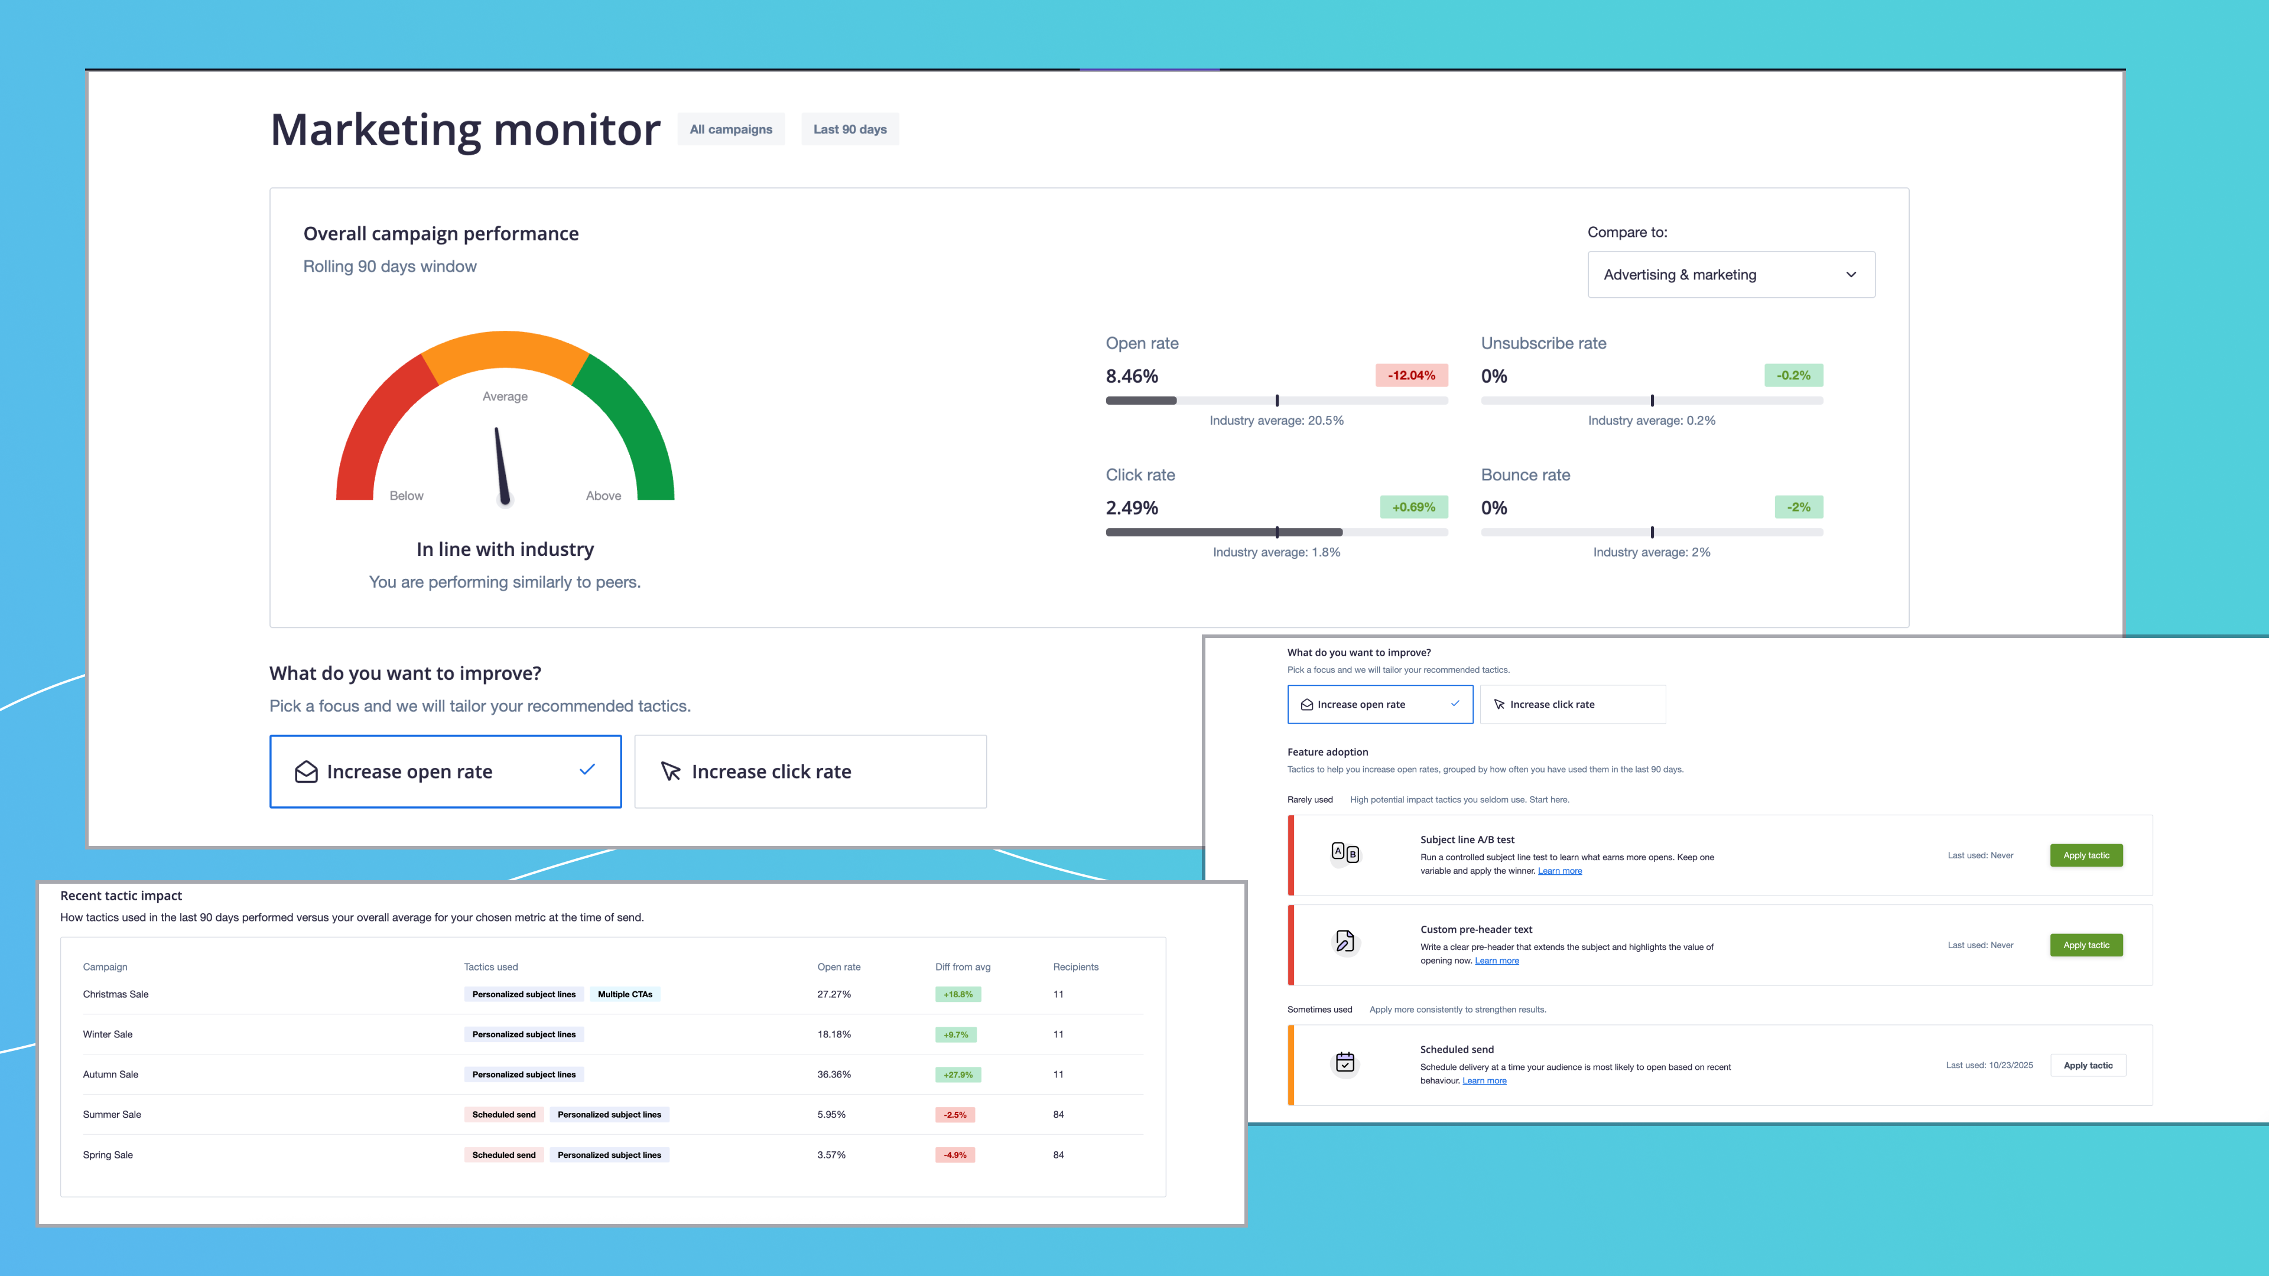Click the envelope icon on Increase open rate

(305, 772)
